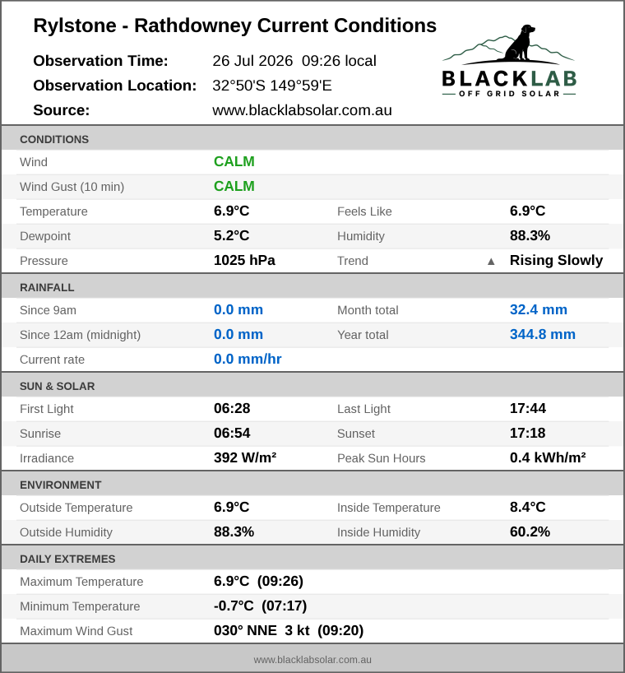This screenshot has height=673, width=625.
Task: Click the Sunset label
Action: pos(356,434)
